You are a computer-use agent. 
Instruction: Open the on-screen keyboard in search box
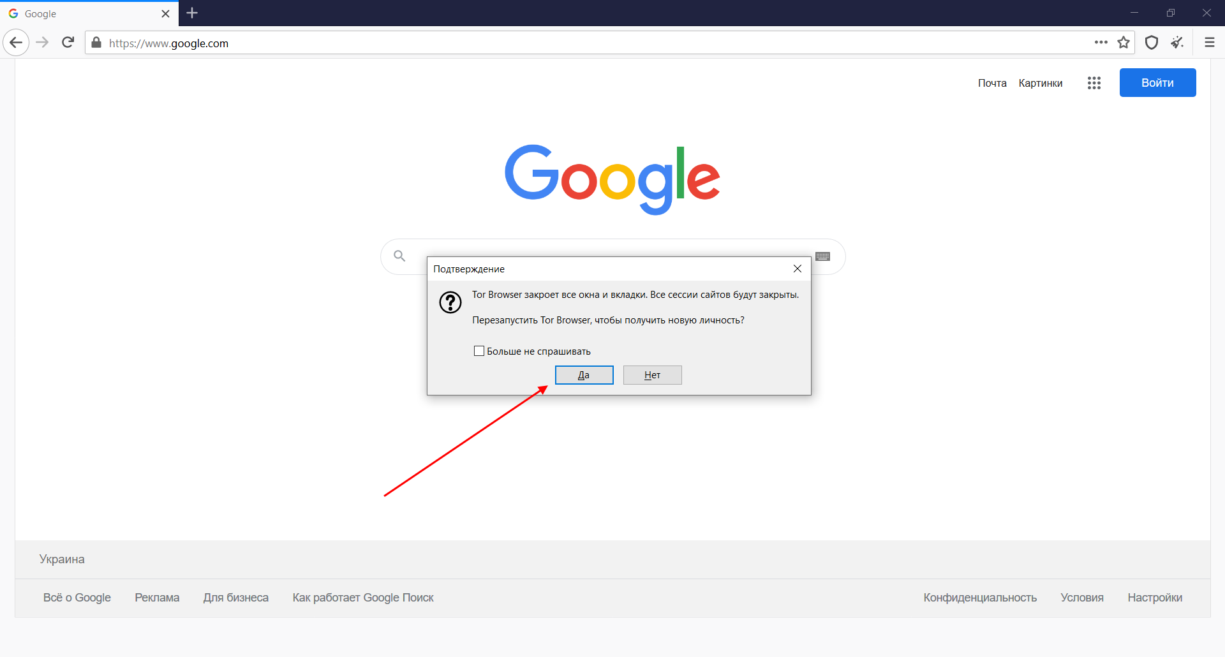[822, 256]
